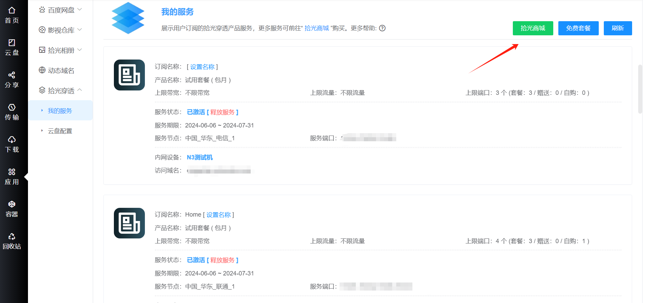The width and height of the screenshot is (653, 303).
Task: Click the 刷新 refresh button
Action: coord(618,28)
